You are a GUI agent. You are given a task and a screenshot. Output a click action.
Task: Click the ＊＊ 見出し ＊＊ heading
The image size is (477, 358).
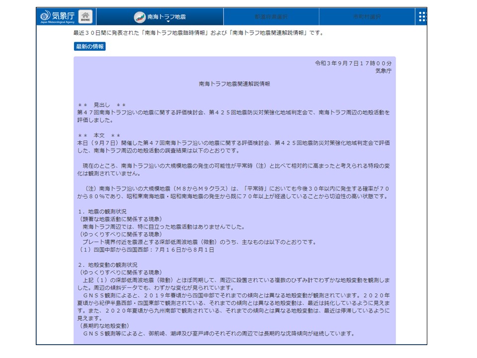[x=101, y=105]
